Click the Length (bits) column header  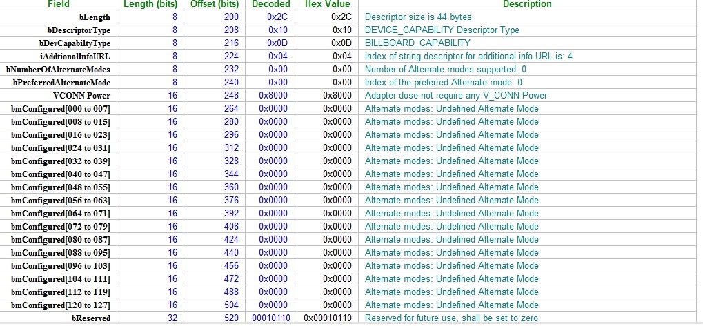point(150,4)
